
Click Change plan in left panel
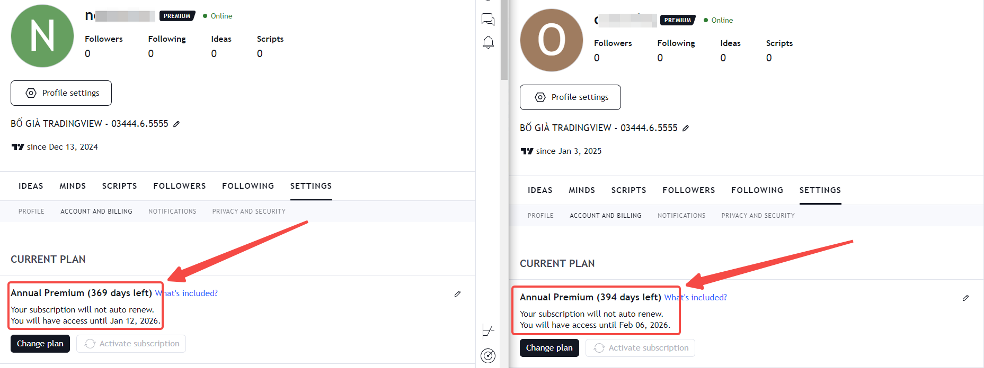point(40,344)
